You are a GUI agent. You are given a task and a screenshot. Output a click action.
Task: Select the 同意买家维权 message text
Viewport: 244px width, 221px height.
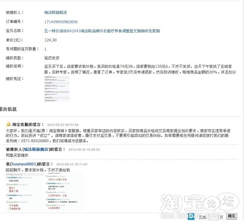click(17, 155)
